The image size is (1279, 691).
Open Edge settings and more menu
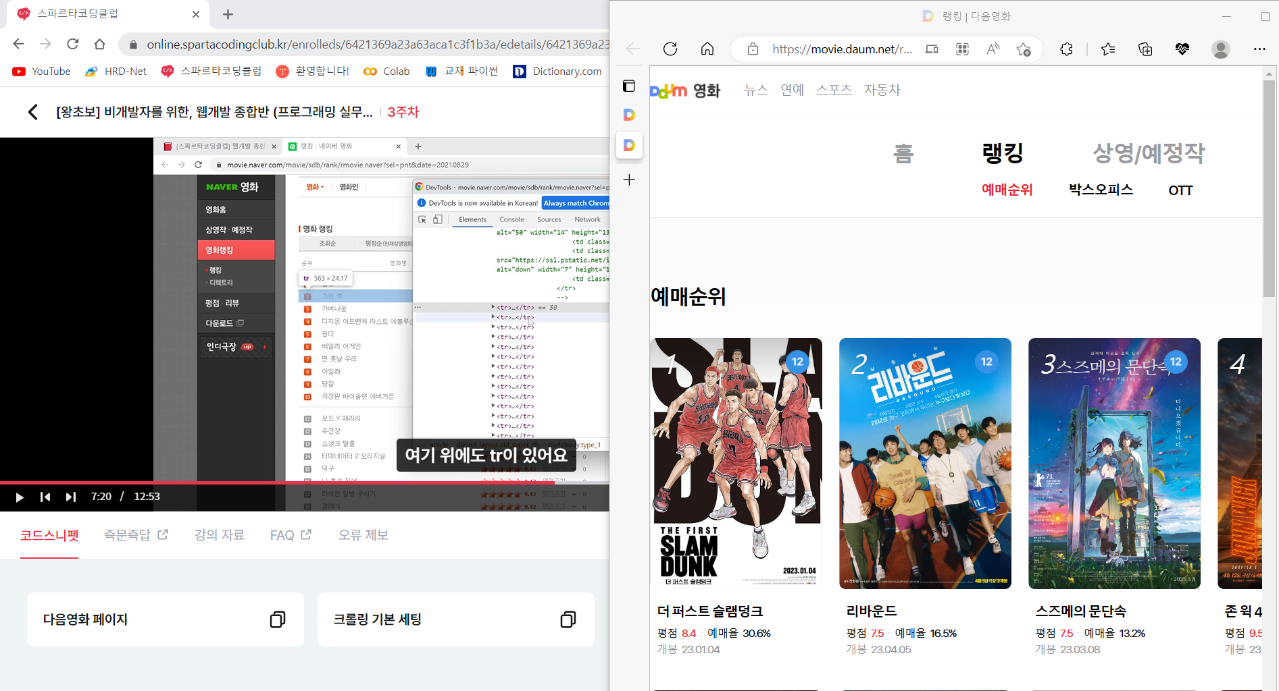click(1259, 49)
